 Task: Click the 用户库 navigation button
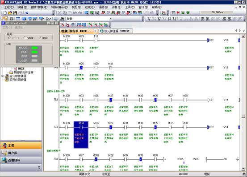coord(21,153)
